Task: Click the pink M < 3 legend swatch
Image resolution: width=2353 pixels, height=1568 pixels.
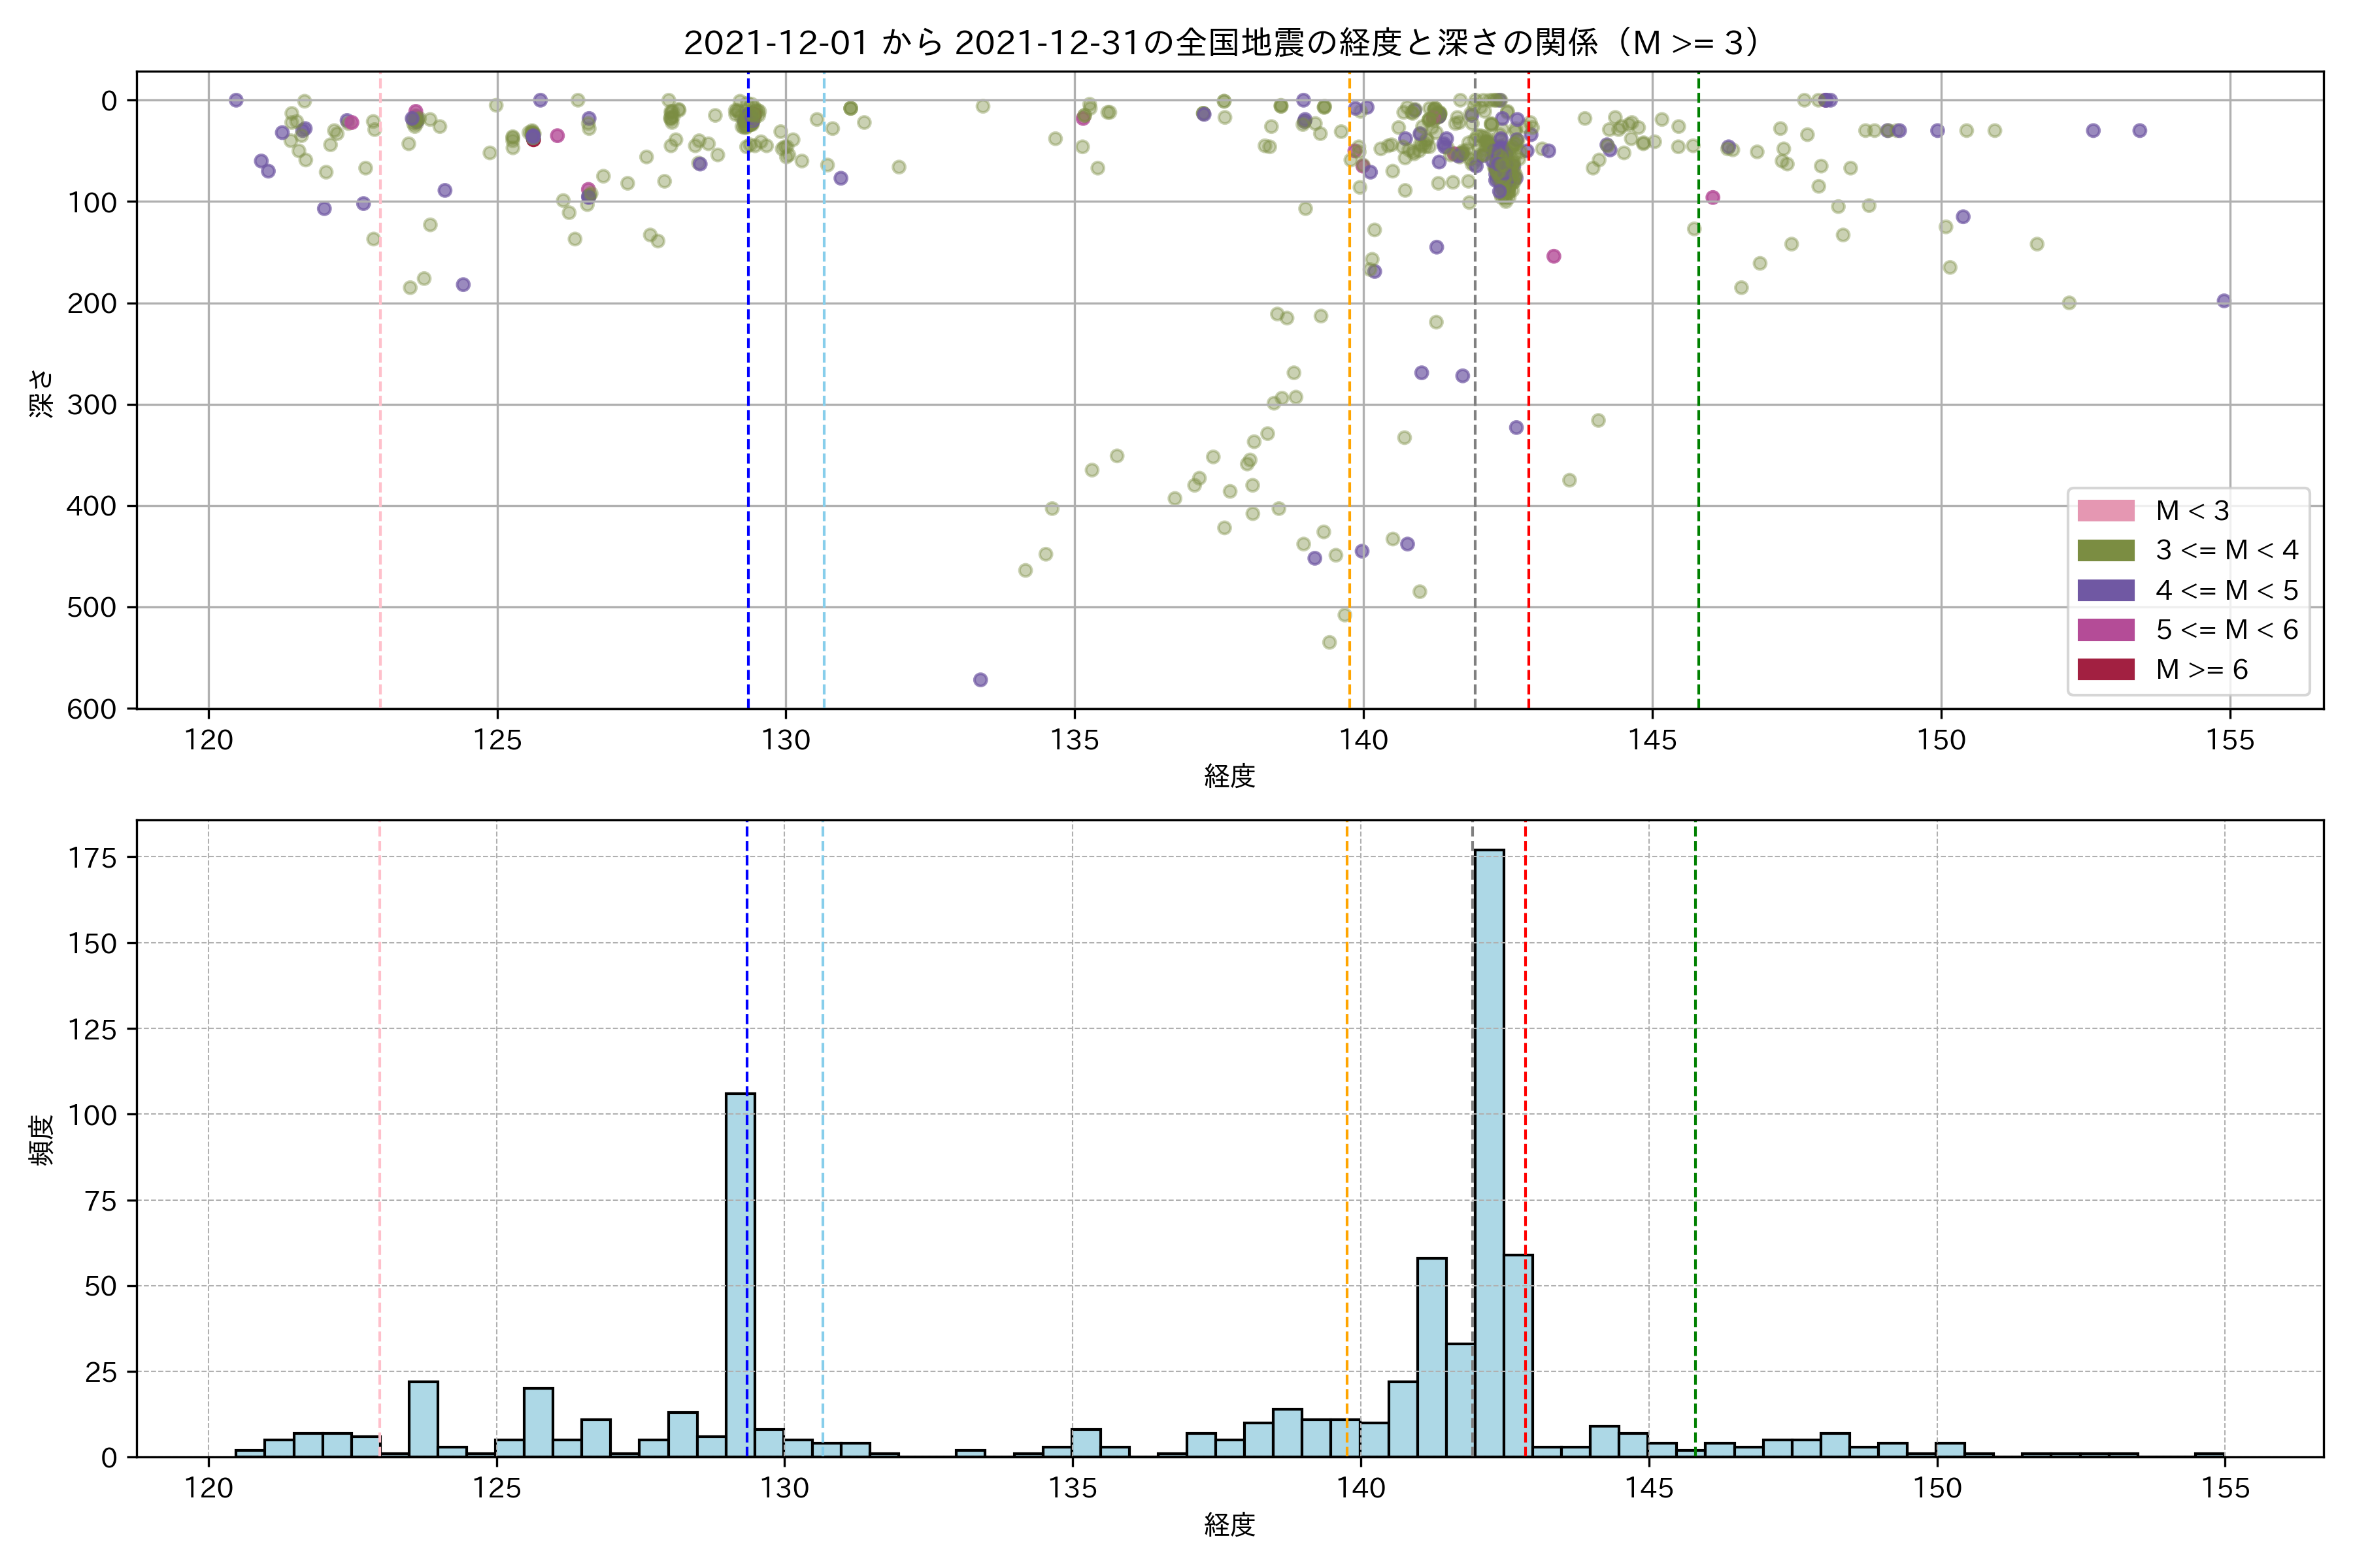Action: click(2105, 511)
